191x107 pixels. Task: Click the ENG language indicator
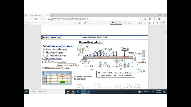153,92
